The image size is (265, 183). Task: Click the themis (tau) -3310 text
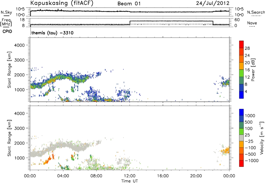[52, 33]
